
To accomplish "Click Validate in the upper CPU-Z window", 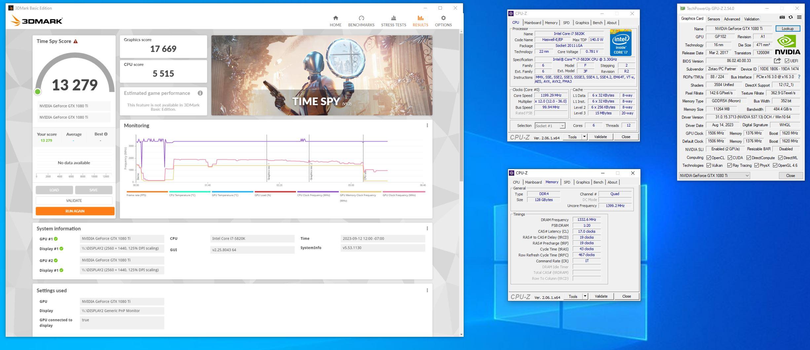I will tap(600, 137).
